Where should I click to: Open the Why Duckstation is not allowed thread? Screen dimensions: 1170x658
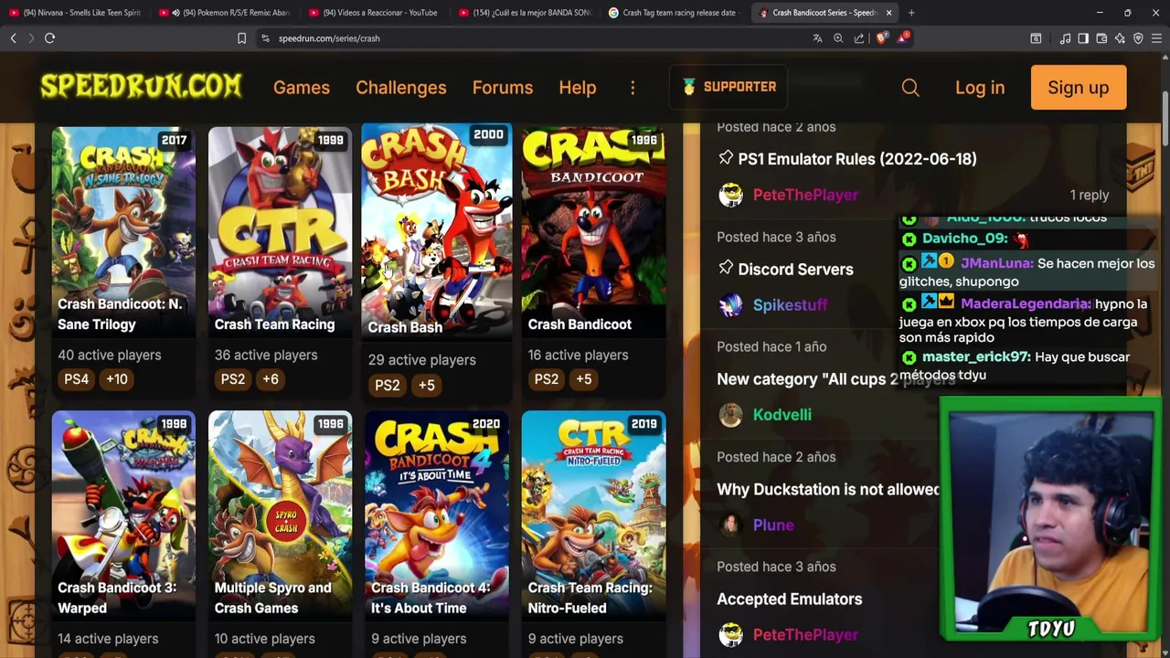pos(828,490)
